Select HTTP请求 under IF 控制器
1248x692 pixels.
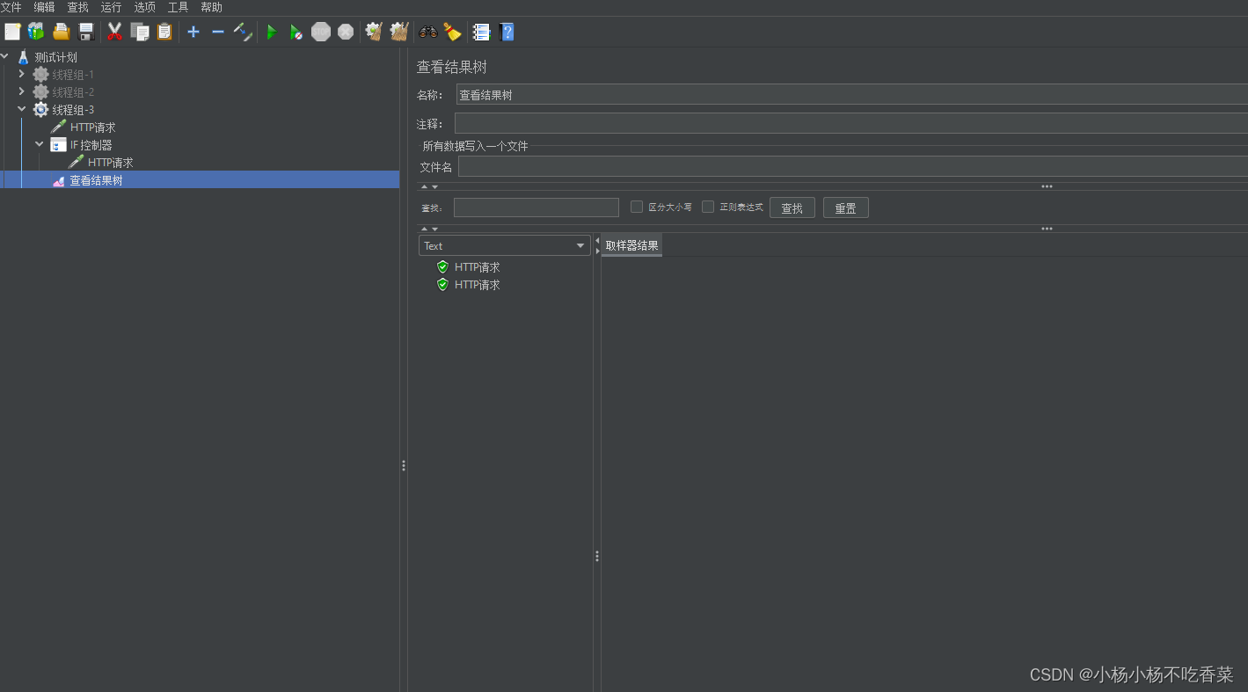[x=110, y=163]
